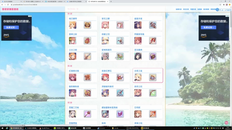Bookmark this page with the star icon

pos(220,5)
